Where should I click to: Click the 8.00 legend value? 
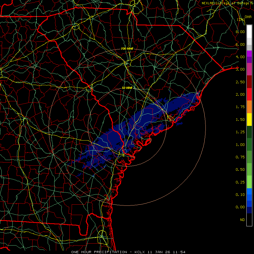pos(240,32)
